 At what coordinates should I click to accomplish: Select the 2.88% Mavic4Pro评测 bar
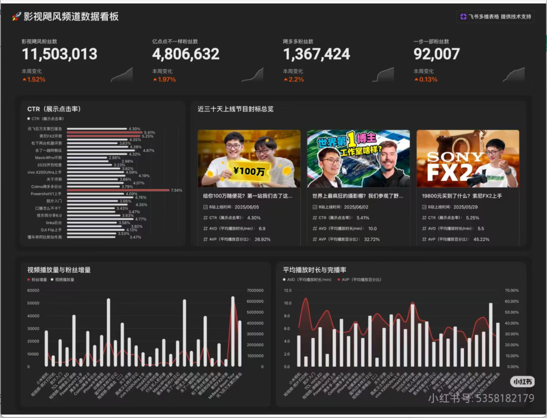(87, 157)
